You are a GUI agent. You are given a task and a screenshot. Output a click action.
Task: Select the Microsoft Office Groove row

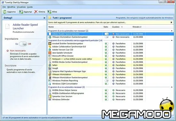(x=111, y=56)
